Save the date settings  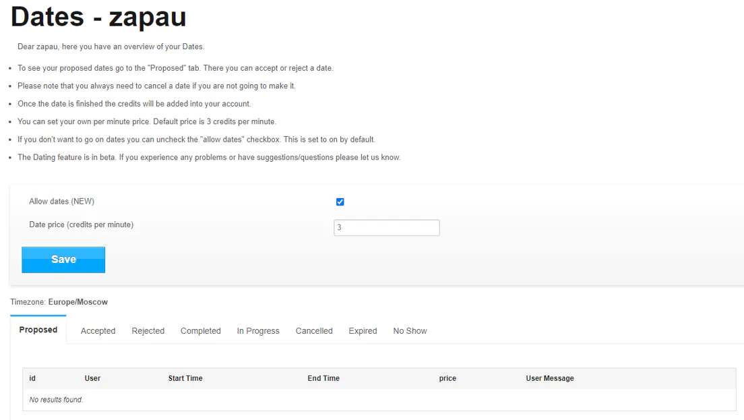coord(63,260)
